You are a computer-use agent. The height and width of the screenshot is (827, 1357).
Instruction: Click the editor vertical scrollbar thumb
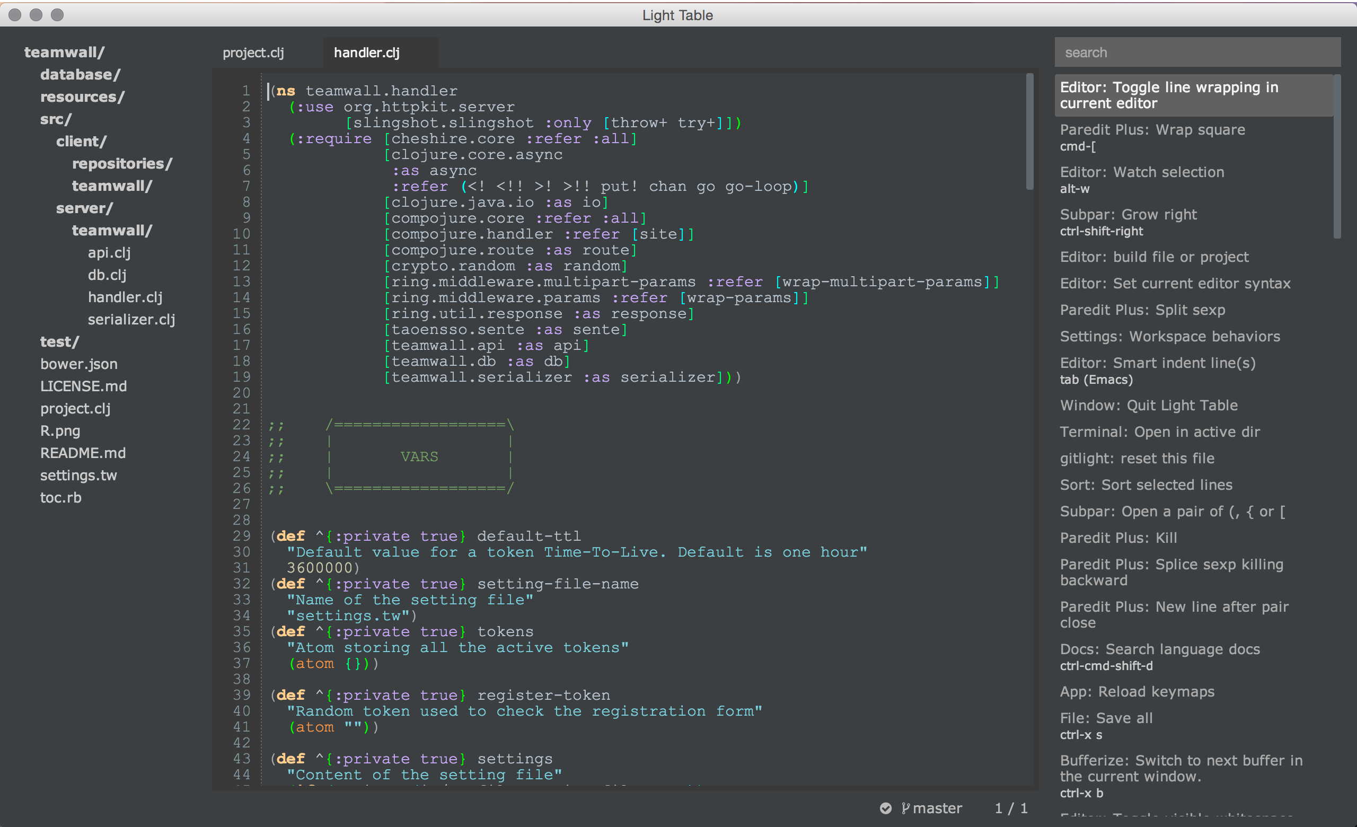[1029, 131]
